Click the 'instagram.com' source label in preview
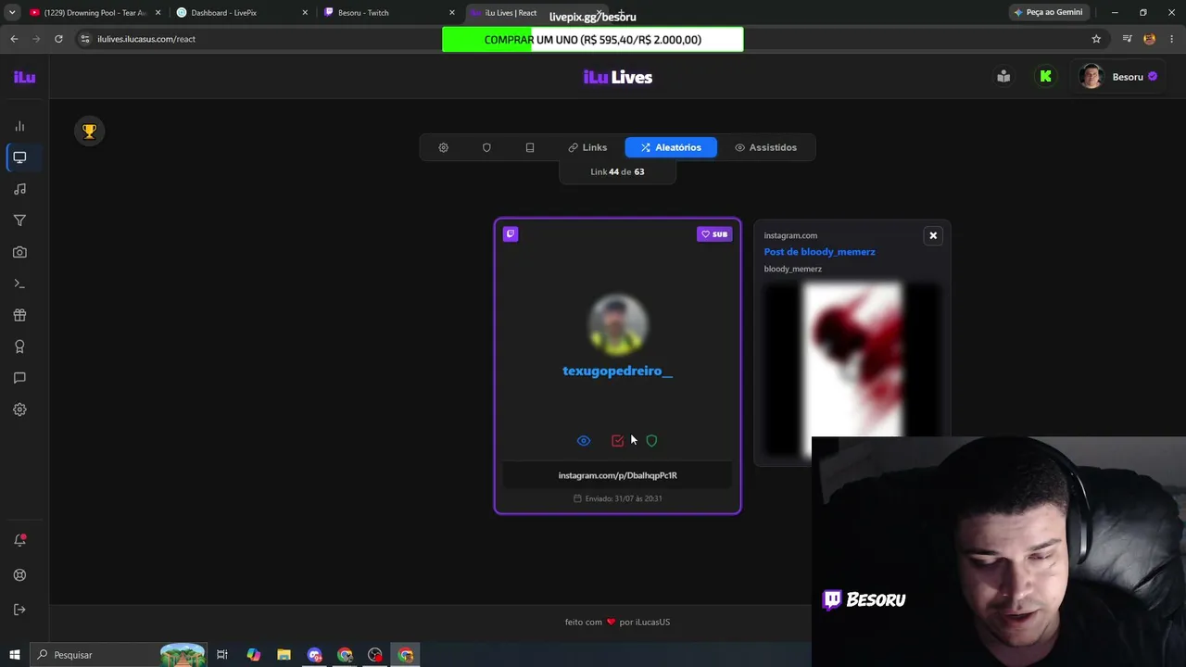1186x667 pixels. tap(790, 235)
